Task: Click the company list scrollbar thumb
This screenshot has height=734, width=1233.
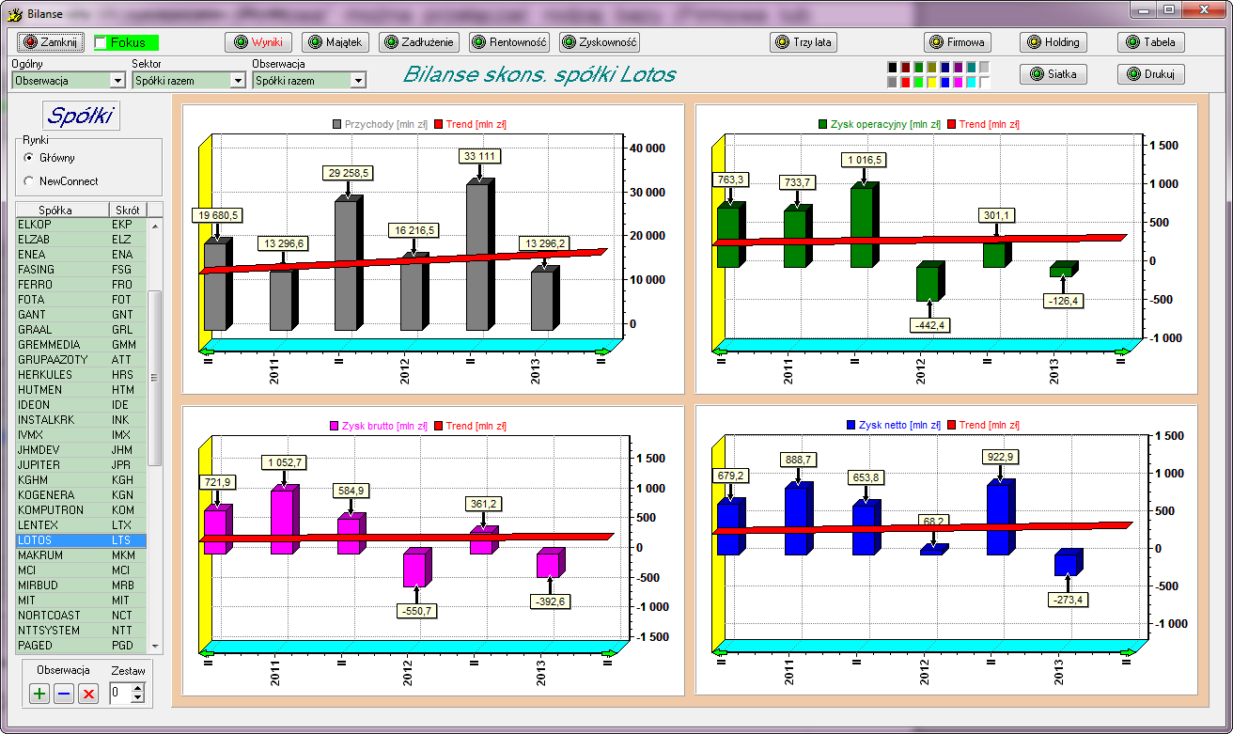Action: (x=155, y=378)
